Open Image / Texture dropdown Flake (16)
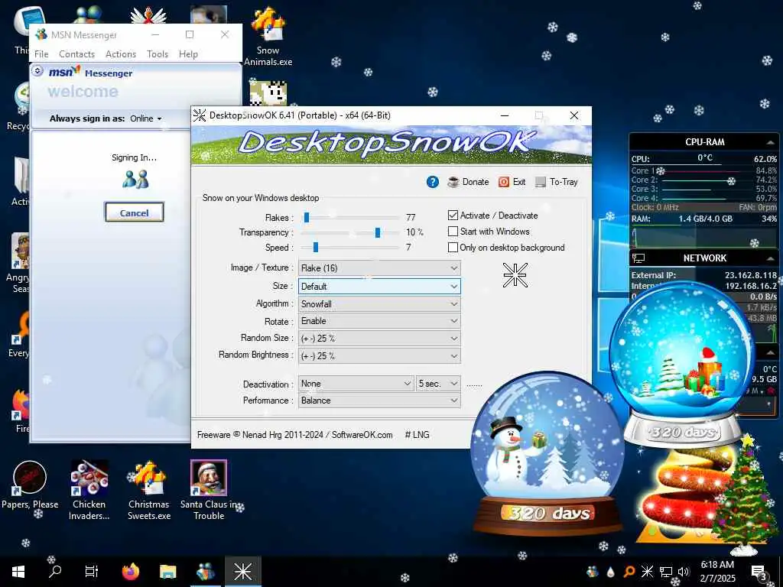This screenshot has width=783, height=587. point(379,268)
